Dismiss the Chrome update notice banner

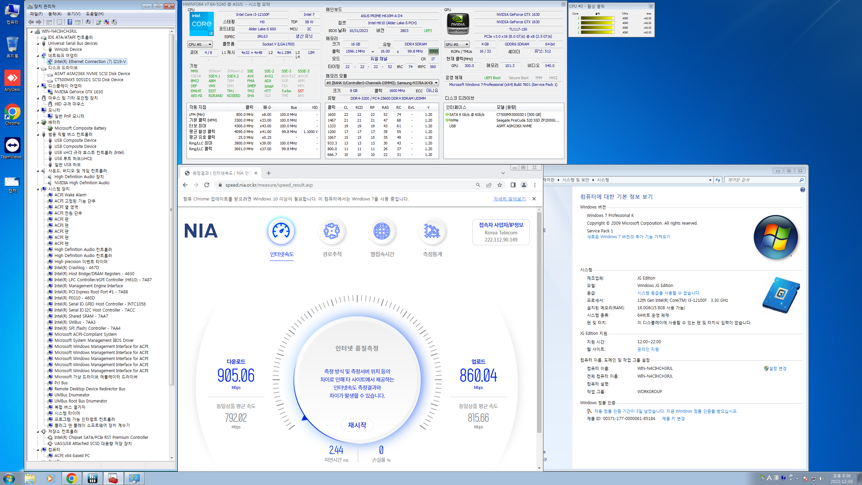pyautogui.click(x=534, y=199)
